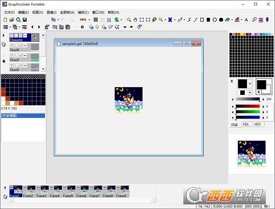This screenshot has height=209, width=275.
Task: Click the red channel color slider
Action: point(247,106)
